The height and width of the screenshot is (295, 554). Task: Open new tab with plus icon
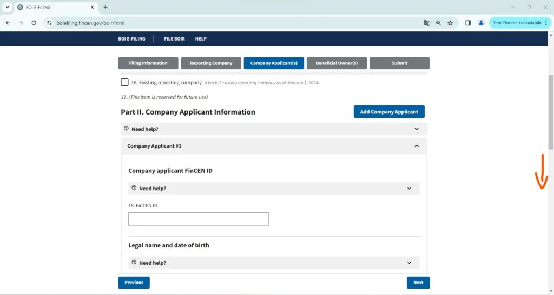105,7
